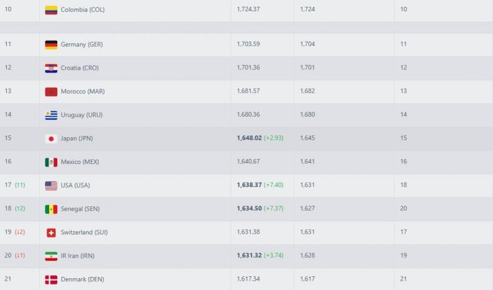Click the Switzerland flag icon
The image size is (493, 290).
click(x=51, y=233)
